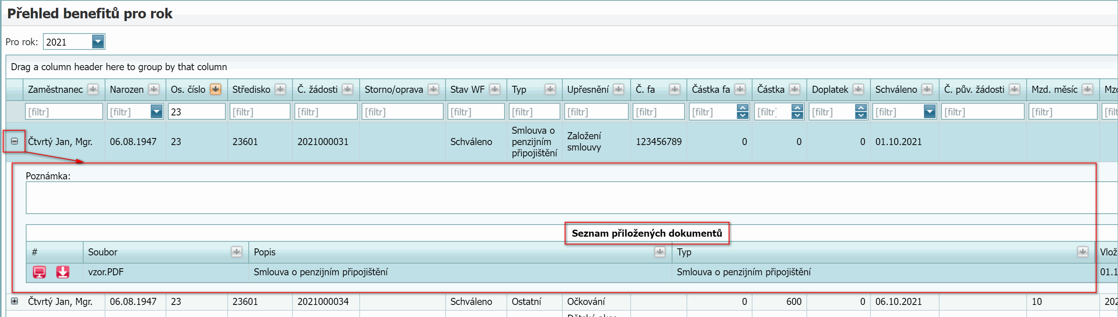Open filter menu of Č. žádosti column

(x=347, y=89)
